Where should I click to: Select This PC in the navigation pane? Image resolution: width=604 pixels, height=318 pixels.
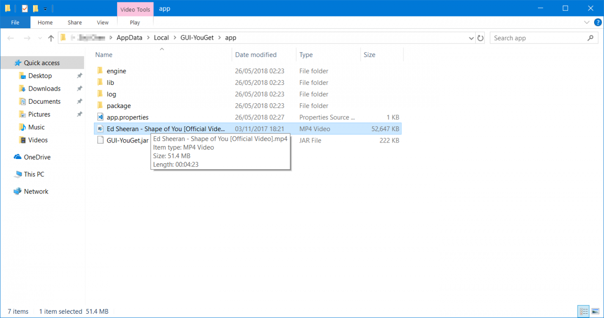pyautogui.click(x=34, y=174)
